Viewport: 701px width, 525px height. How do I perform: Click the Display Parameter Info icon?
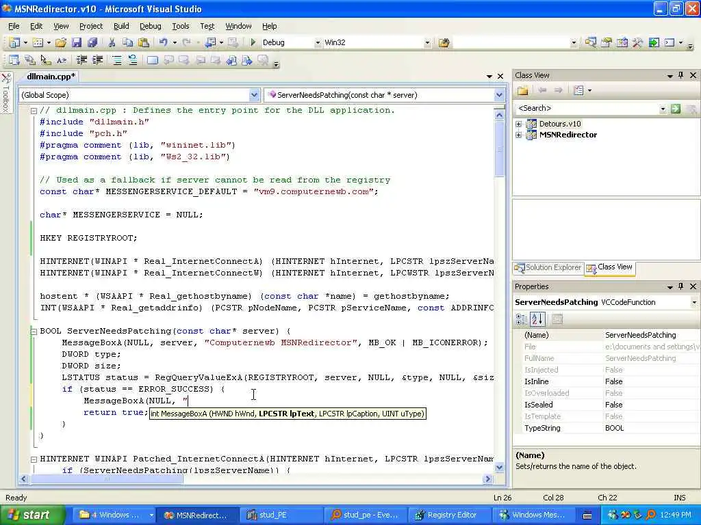click(x=30, y=60)
